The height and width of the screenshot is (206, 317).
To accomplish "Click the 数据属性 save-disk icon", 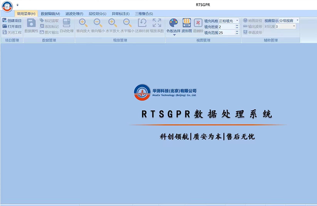I will (x=31, y=23).
